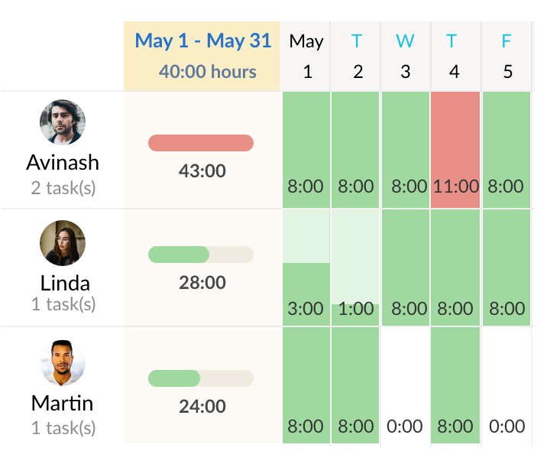Select the May 1 column header
This screenshot has height=451, width=547.
tap(306, 57)
